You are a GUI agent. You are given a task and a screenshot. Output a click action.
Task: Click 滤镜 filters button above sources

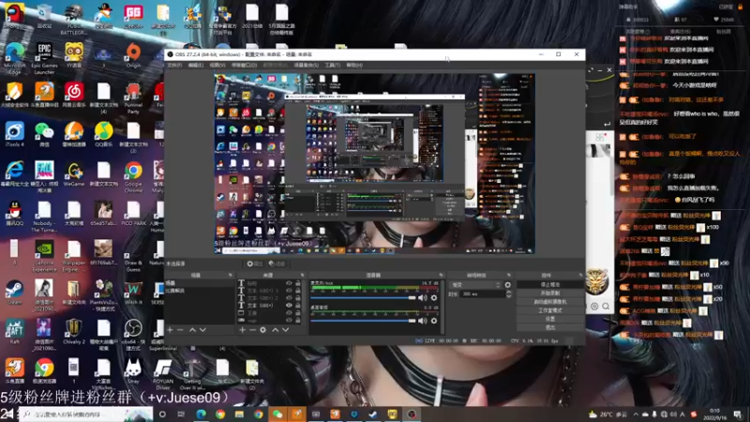[277, 264]
